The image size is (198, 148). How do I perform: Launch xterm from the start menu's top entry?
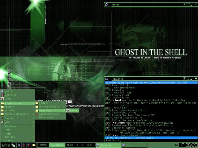coord(18,91)
